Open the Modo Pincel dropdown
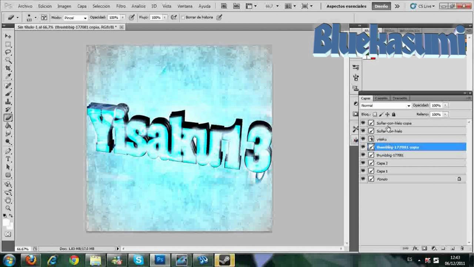 pos(75,18)
